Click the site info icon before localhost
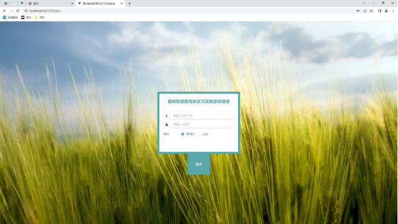Viewport: 398px width, 224px height. point(26,11)
